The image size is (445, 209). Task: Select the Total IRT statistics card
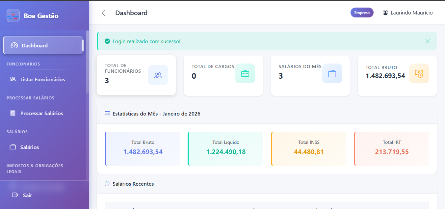391,148
